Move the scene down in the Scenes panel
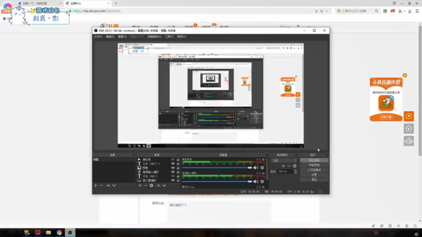 pyautogui.click(x=114, y=185)
